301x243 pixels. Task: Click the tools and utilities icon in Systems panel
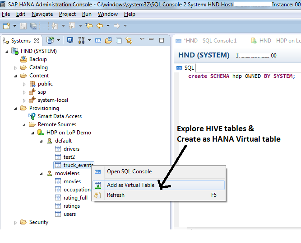coord(81,40)
